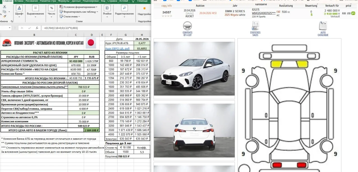
Task: Click lot number 34557
Action: [167, 12]
